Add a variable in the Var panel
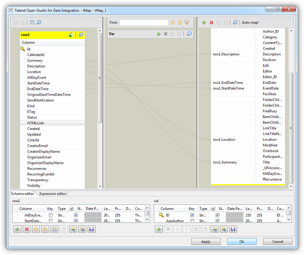Screen dimensions: 304x255 (159, 34)
